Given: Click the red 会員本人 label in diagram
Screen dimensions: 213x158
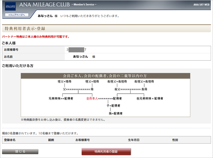Looking at the screenshot, I should (x=92, y=98).
